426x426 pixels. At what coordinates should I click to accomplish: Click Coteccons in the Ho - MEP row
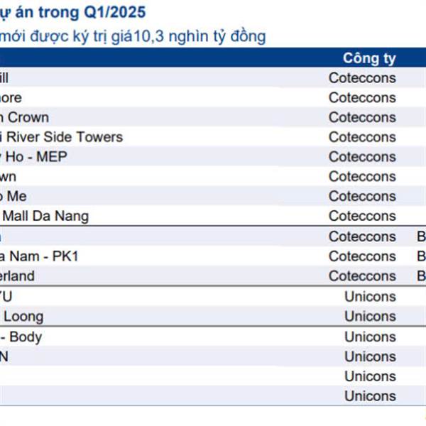[362, 157]
